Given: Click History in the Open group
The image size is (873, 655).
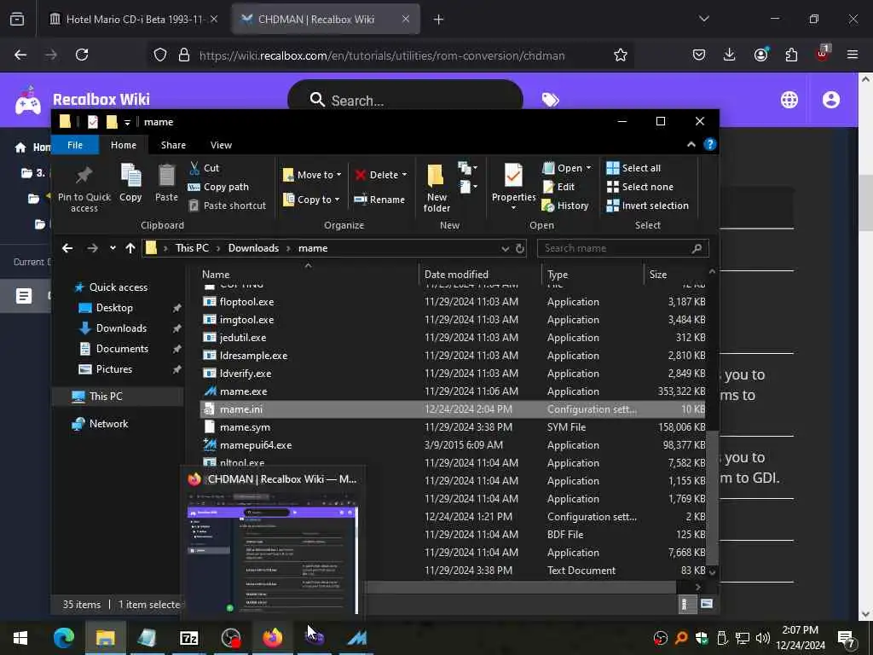Looking at the screenshot, I should [565, 206].
